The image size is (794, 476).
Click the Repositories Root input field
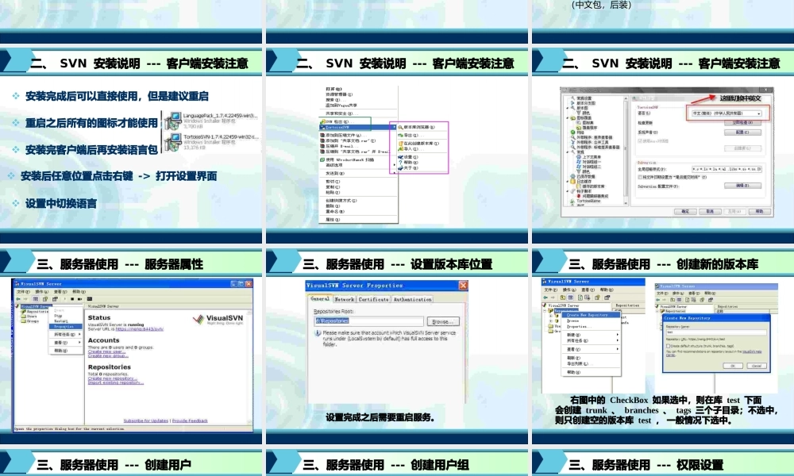(x=368, y=321)
